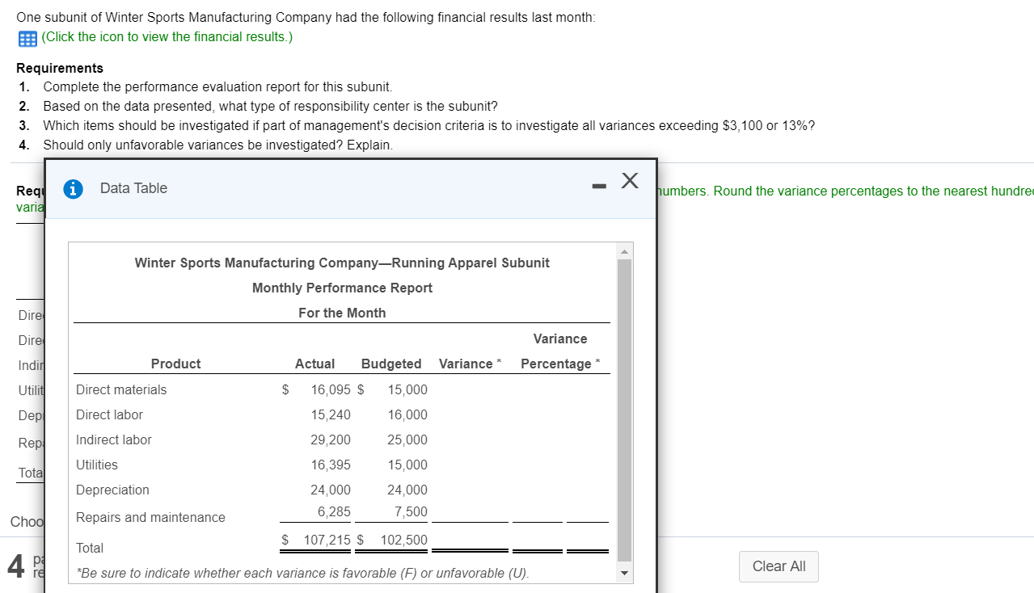Select the Indirect labor row label
Image resolution: width=1034 pixels, height=593 pixels.
click(113, 439)
